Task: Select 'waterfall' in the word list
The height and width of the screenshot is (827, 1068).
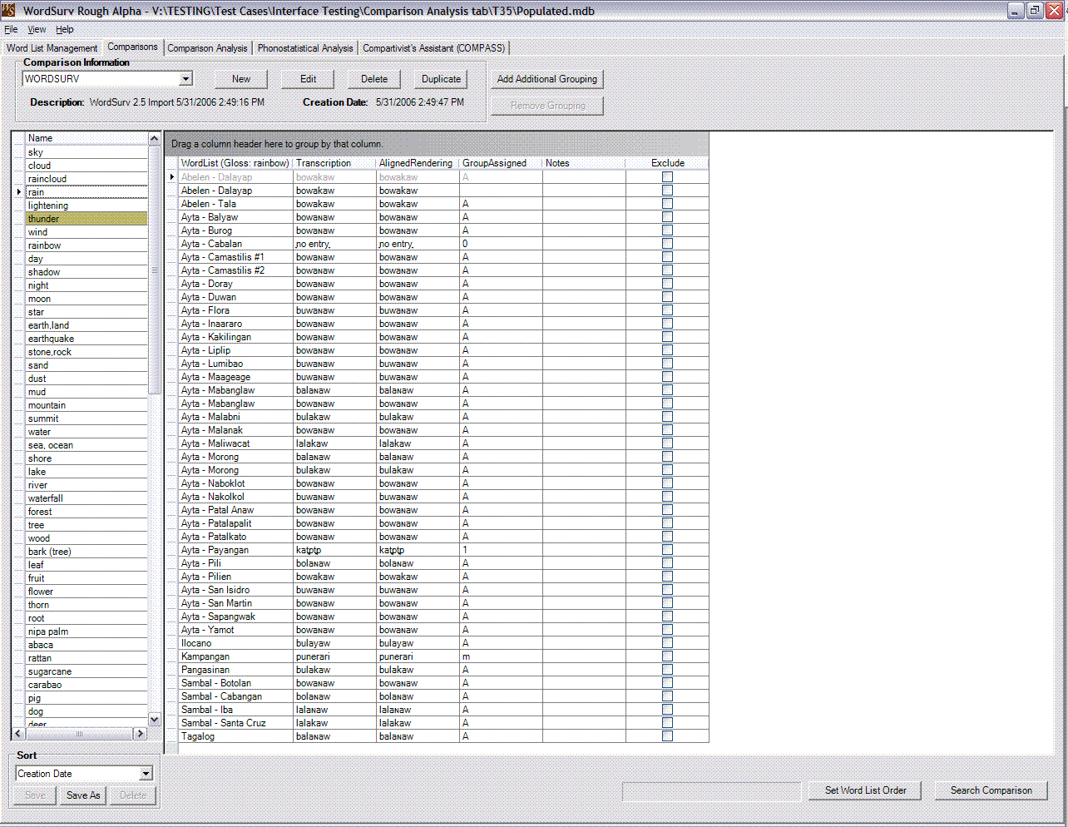Action: 87,498
